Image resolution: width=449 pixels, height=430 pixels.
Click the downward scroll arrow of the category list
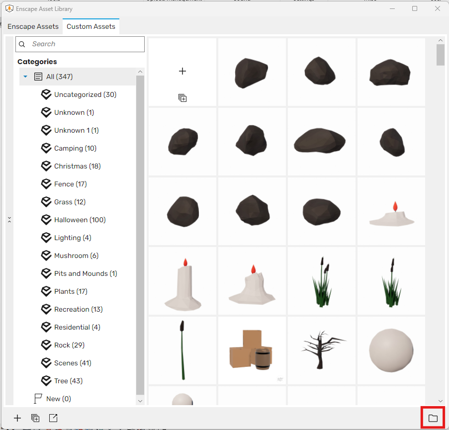140,401
